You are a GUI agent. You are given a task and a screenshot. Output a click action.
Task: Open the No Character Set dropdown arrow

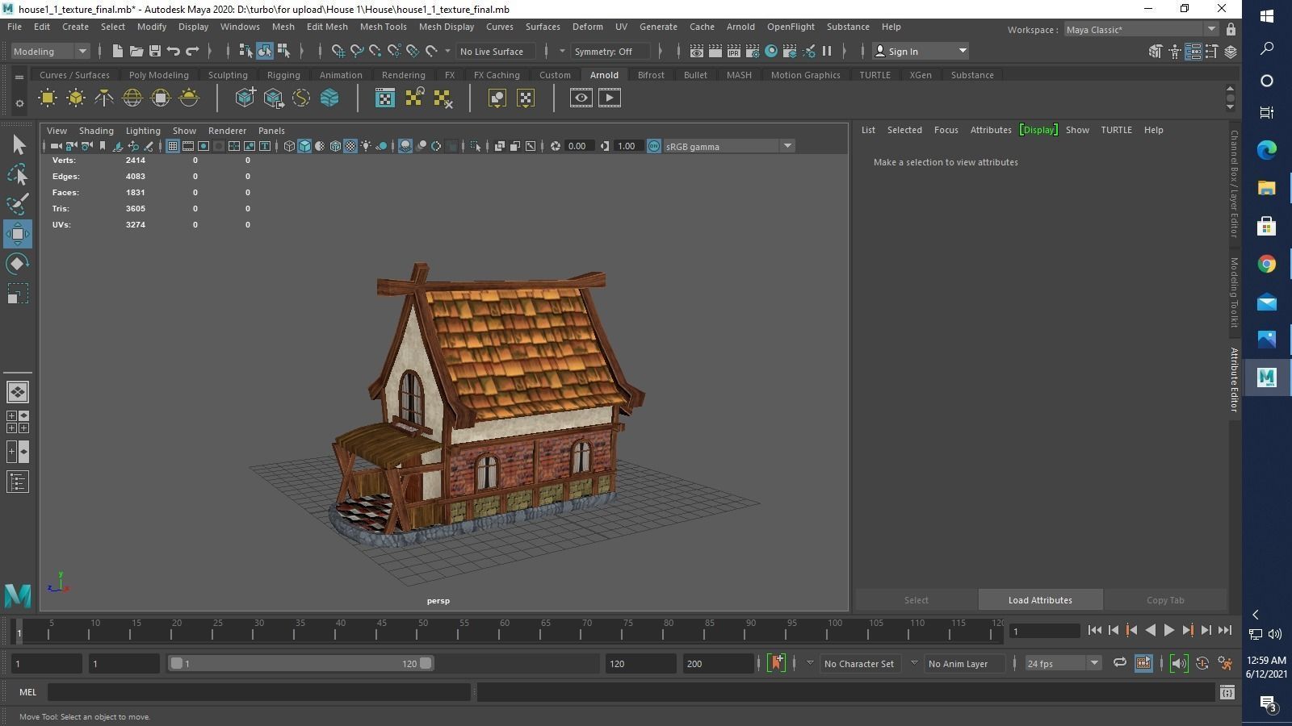pos(810,663)
